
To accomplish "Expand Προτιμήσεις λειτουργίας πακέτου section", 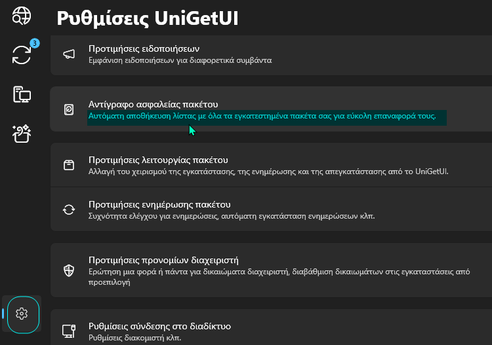I will pyautogui.click(x=271, y=165).
